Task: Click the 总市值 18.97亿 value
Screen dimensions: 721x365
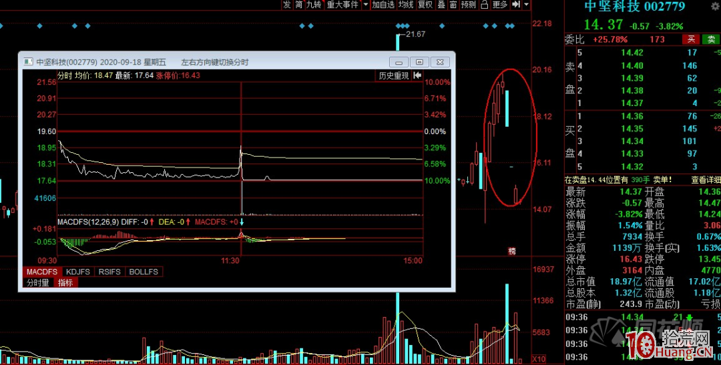Action: point(624,282)
